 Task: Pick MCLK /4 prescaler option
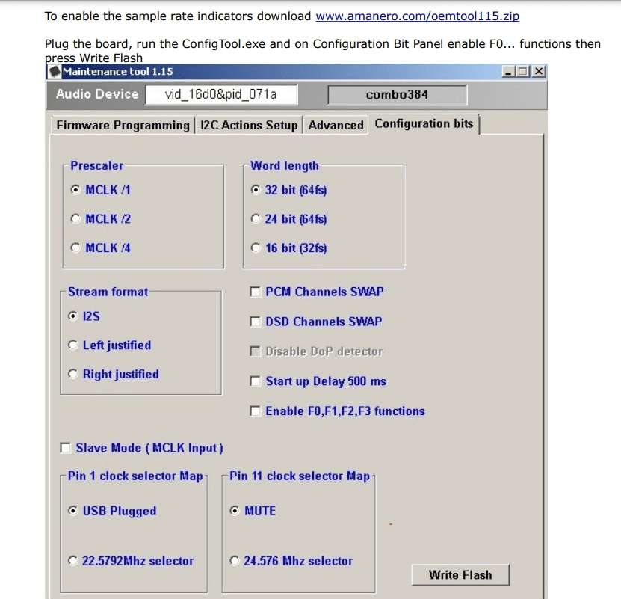[101, 248]
